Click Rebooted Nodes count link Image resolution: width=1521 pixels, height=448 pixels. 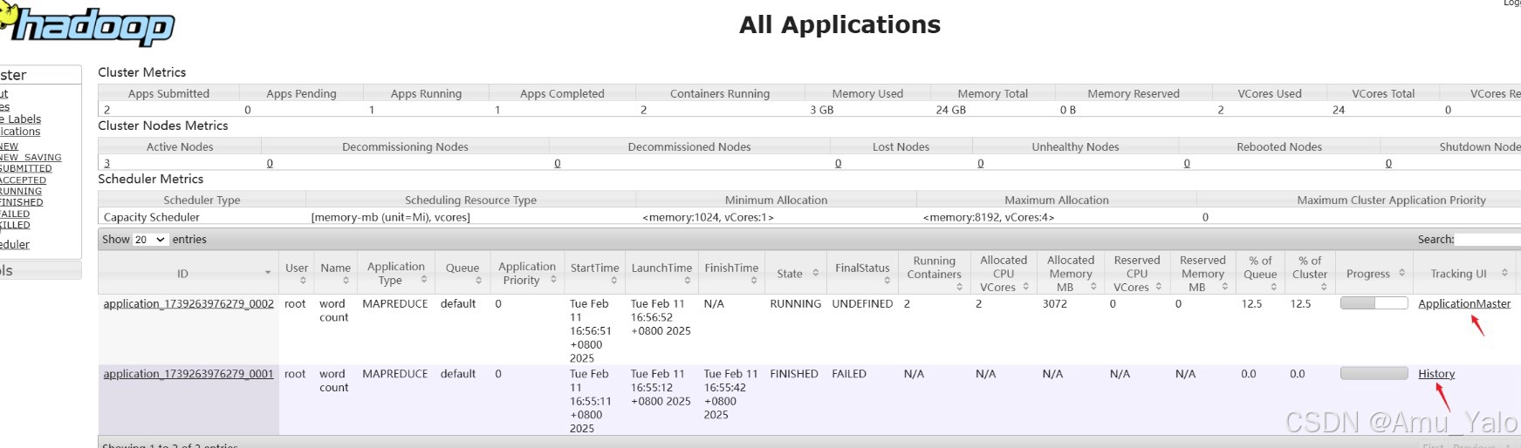1187,163
